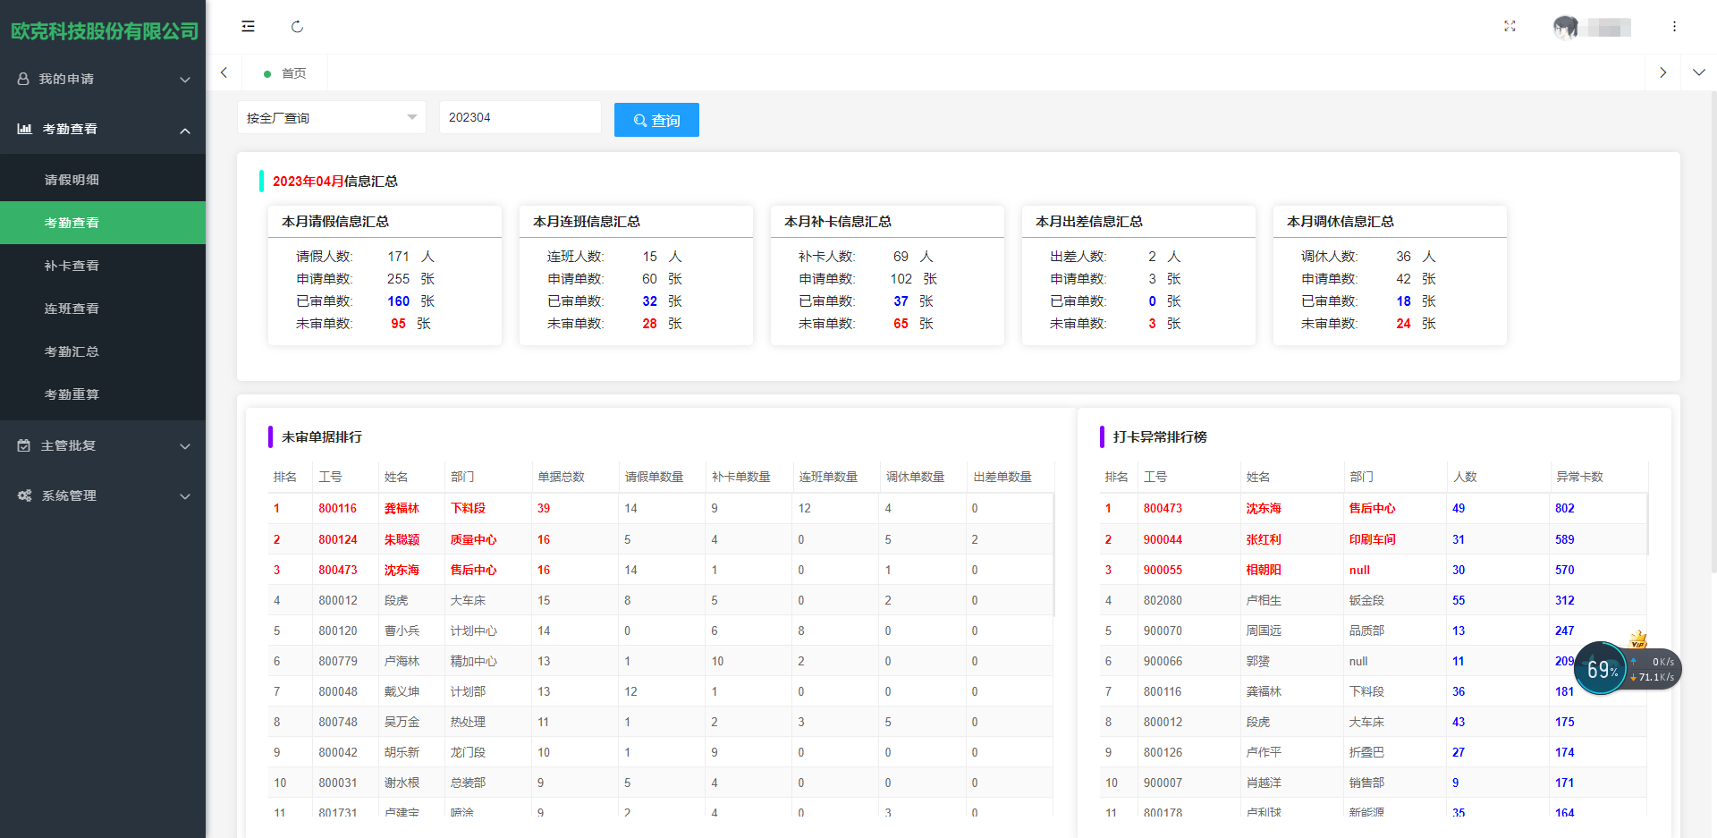Click the refresh page icon

pyautogui.click(x=297, y=27)
